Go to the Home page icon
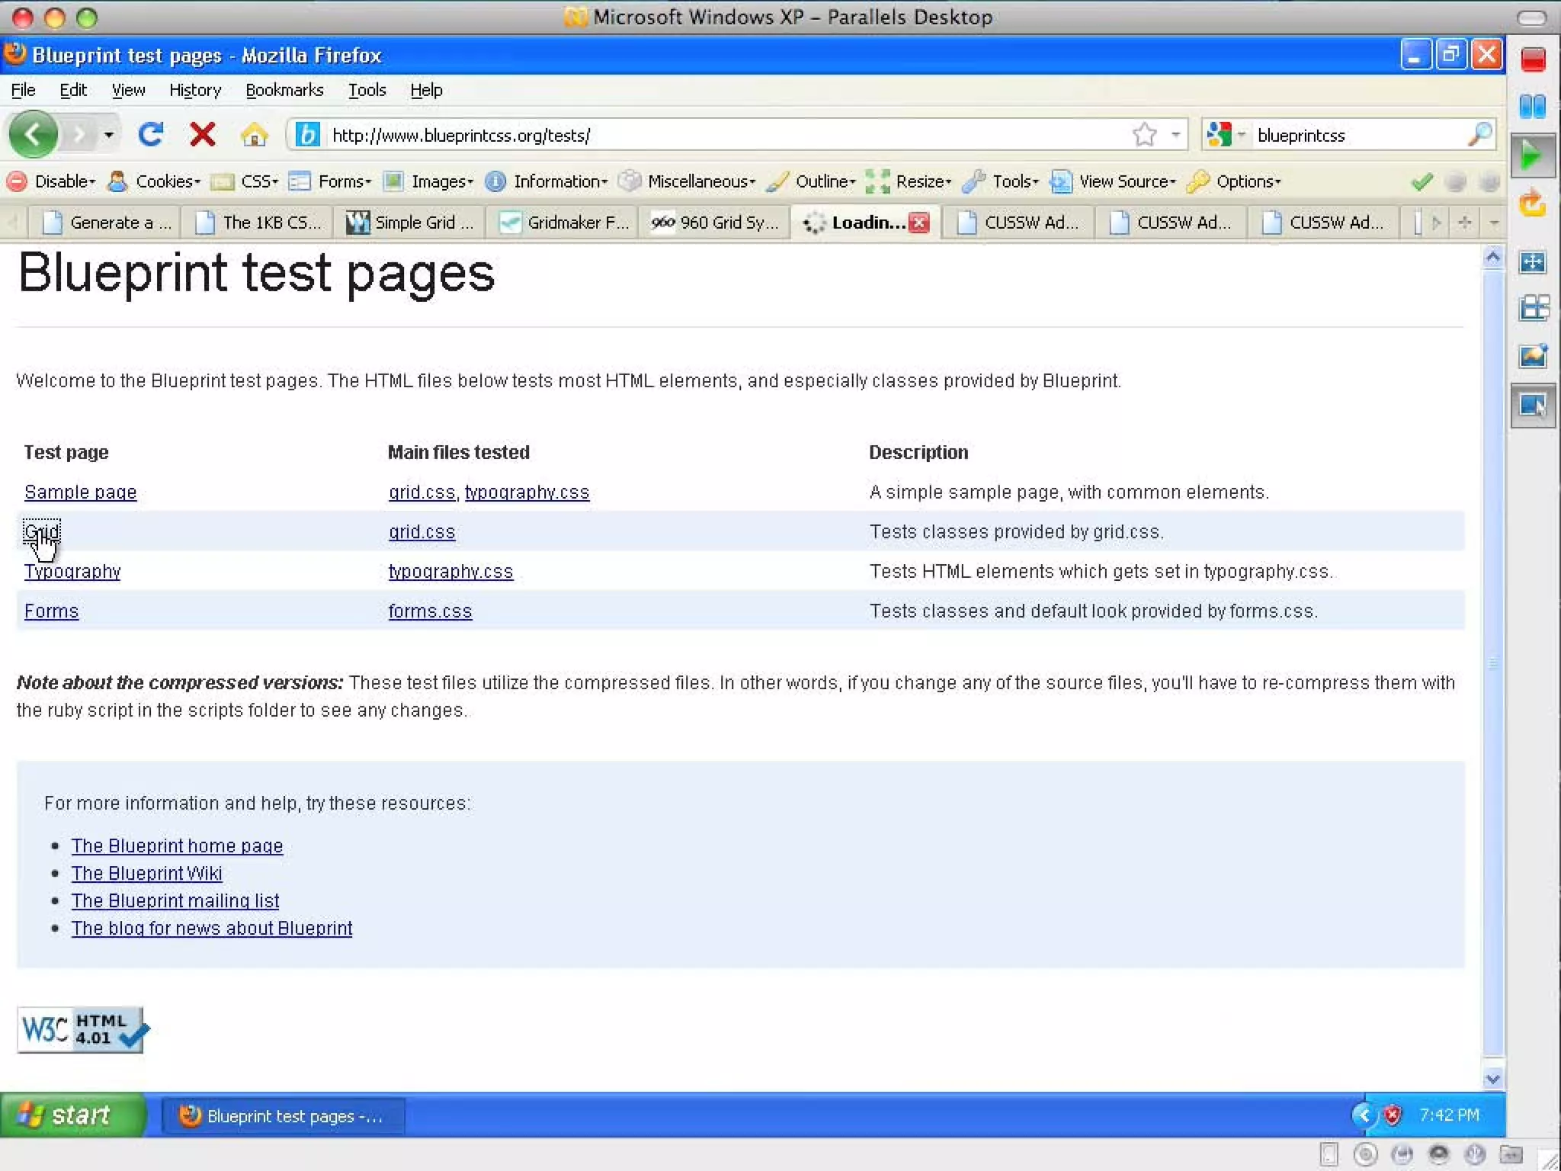 (254, 136)
